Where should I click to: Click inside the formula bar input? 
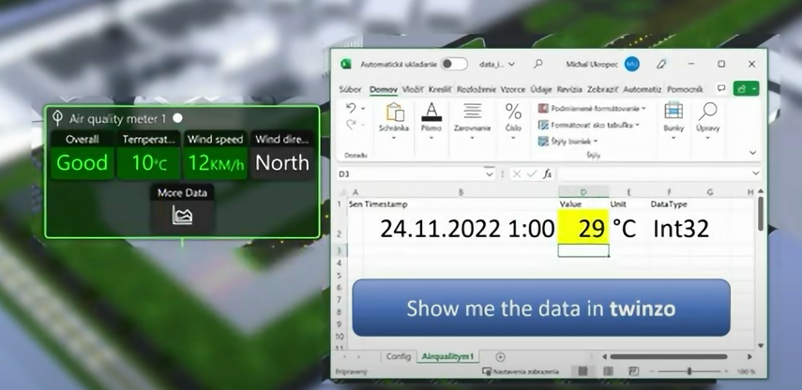653,174
